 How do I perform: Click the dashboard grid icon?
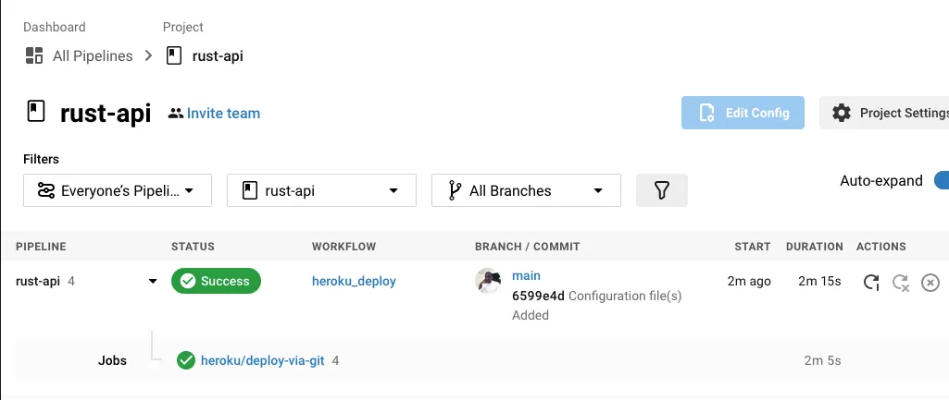coord(34,55)
